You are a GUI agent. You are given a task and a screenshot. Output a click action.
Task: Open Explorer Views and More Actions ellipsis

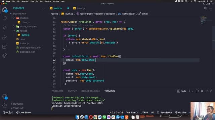click(x=43, y=8)
